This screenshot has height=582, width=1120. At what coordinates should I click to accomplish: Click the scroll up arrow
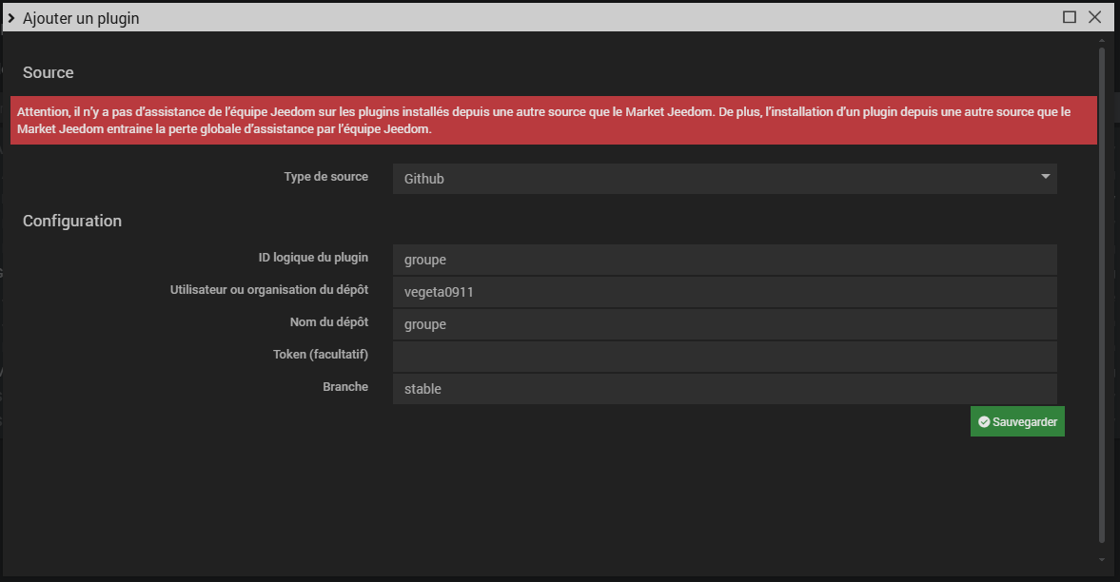(1102, 41)
